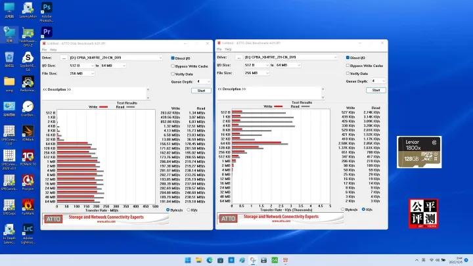Open the SPECapc desktop icon
Viewport: 473px width, 266px height.
pos(9,207)
